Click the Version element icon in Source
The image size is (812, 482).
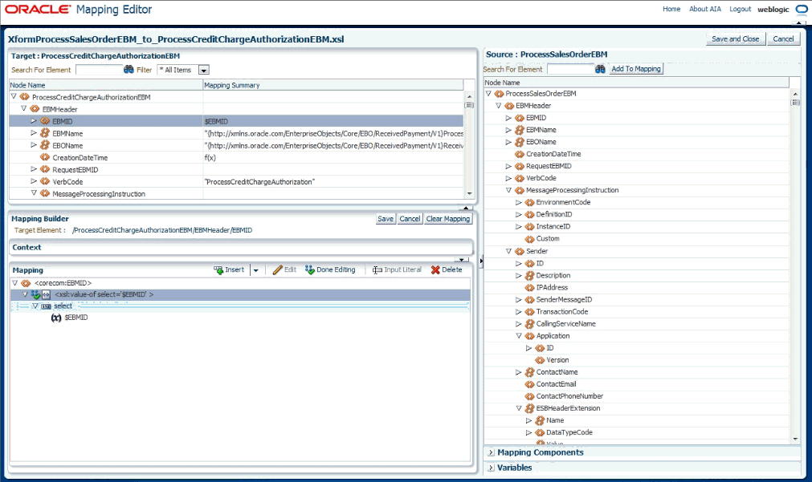tap(540, 360)
